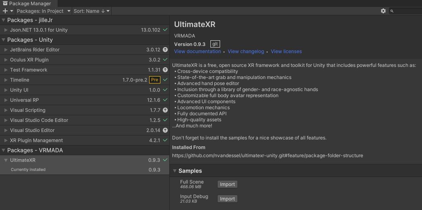Click the installed checkmark next to Universal RP
Screen dimensions: 422x210
tap(165, 100)
